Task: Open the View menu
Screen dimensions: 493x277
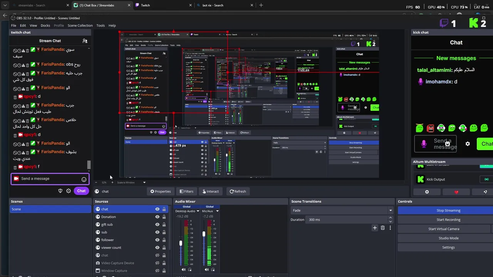Action: pyautogui.click(x=34, y=25)
